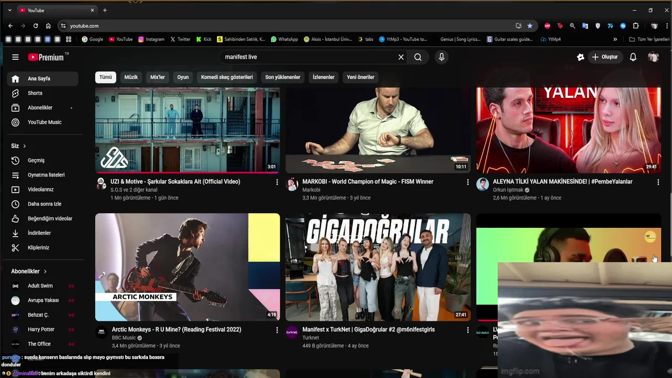Bookmark this page with star

[530, 26]
